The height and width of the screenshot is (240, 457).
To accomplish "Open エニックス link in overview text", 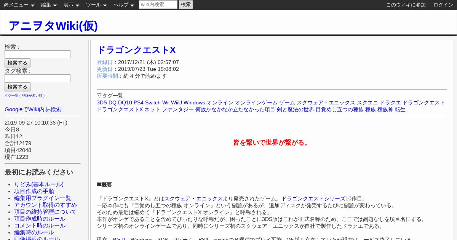I will point(209,198).
